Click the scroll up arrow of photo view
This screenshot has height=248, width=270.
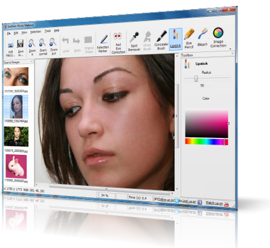point(177,56)
